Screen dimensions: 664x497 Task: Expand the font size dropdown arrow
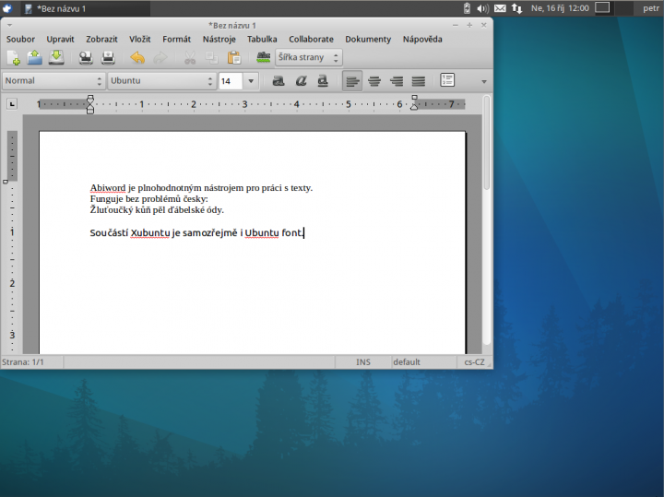click(x=251, y=80)
